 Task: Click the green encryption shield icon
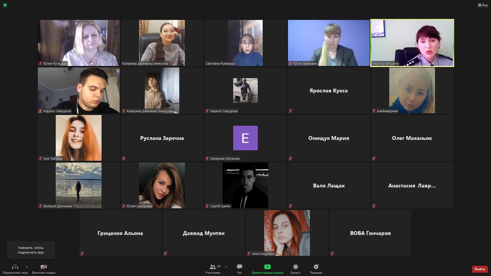pyautogui.click(x=5, y=5)
